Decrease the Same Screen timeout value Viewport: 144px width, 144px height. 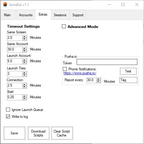click(x=24, y=39)
